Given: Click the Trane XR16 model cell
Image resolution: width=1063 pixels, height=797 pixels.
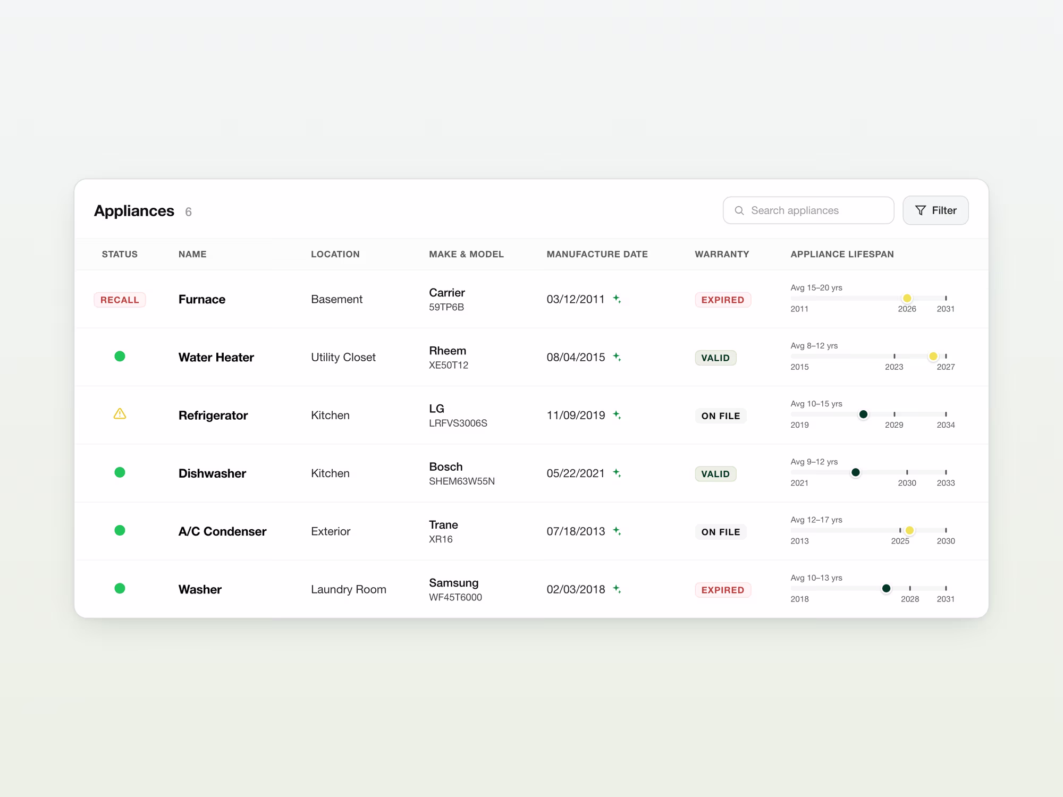Looking at the screenshot, I should tap(443, 531).
